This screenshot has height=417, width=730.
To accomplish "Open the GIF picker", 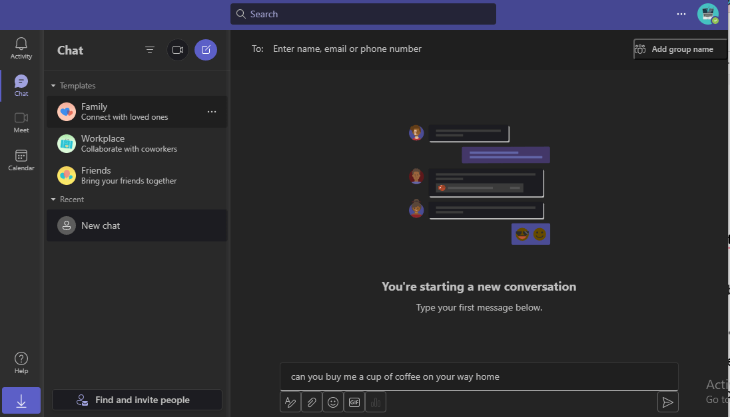I will tap(354, 402).
